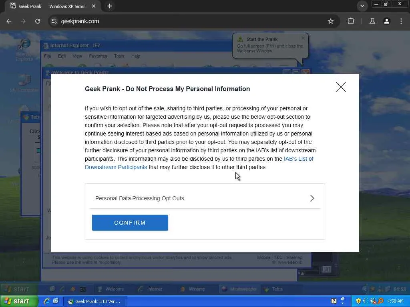Launch Internet Explorer from quick launch
This screenshot has height=307, width=410.
47,301
